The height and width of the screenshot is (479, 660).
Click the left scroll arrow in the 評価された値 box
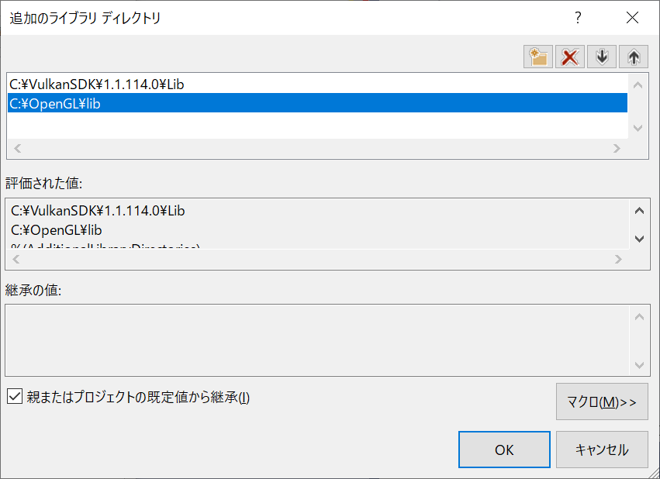16,259
